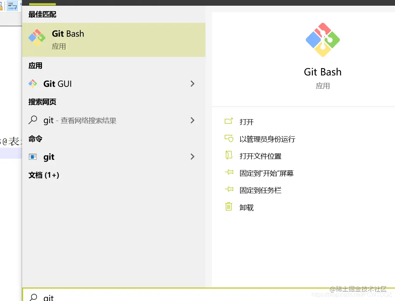Click the Git Bash title in preview pane

(x=323, y=72)
